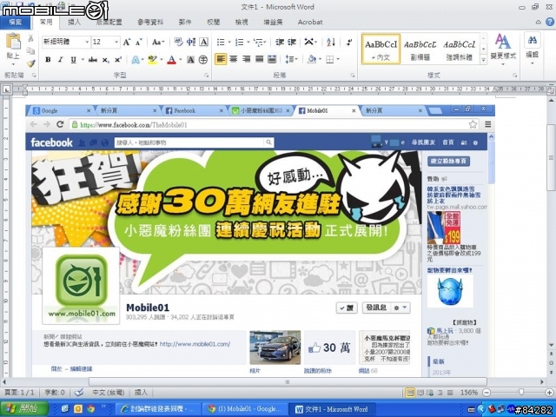Click the Multilevel List icon
This screenshot has width=556, height=417.
pos(259,43)
